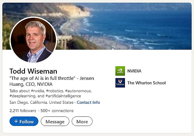Expand the More options button

click(x=82, y=122)
